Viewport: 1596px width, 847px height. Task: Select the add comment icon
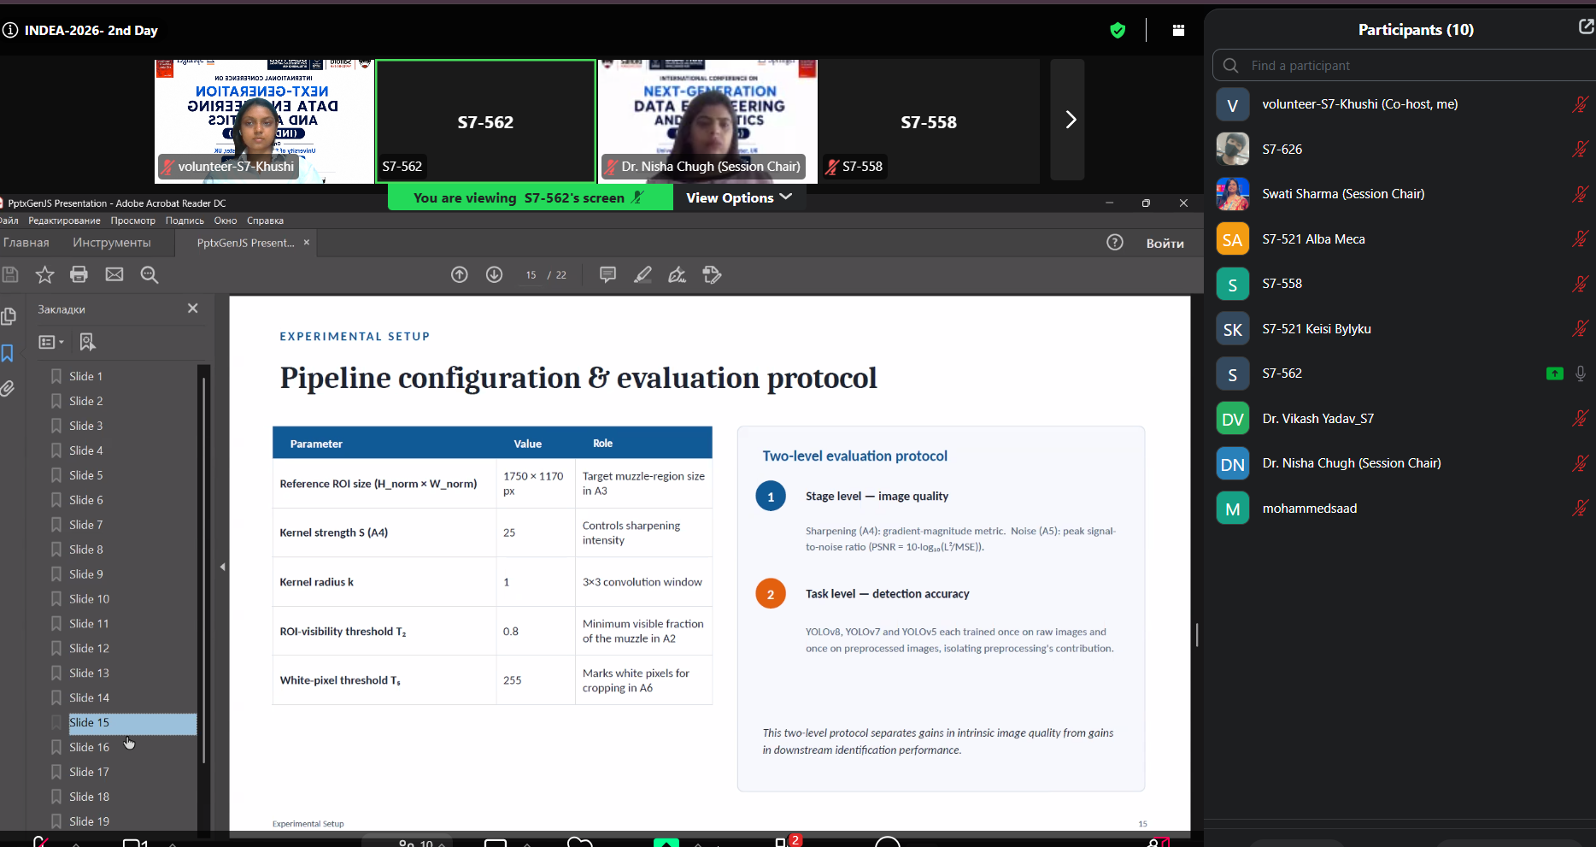[607, 274]
